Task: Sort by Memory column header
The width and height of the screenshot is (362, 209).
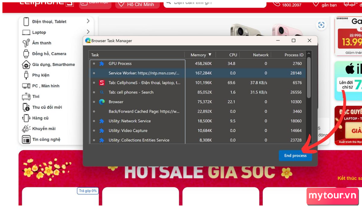Action: pos(201,55)
